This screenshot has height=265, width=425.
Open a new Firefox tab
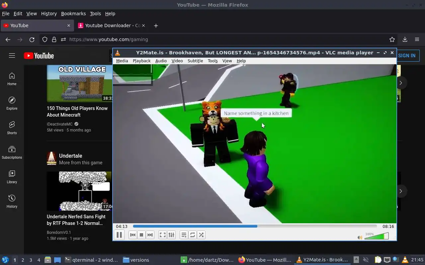click(x=156, y=26)
